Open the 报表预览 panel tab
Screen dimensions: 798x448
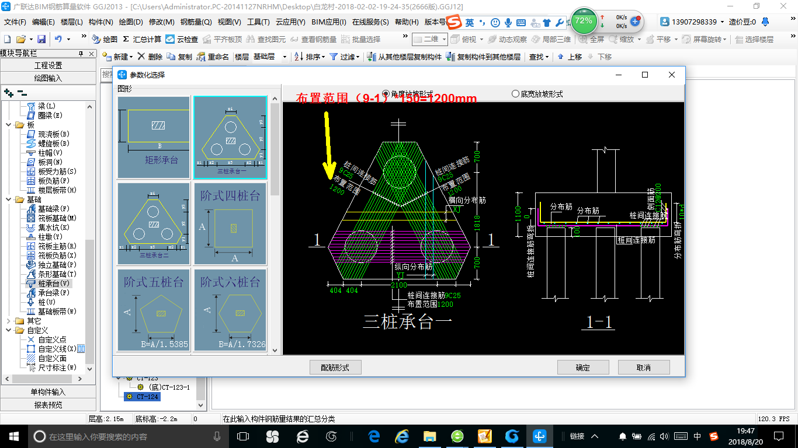tap(48, 405)
